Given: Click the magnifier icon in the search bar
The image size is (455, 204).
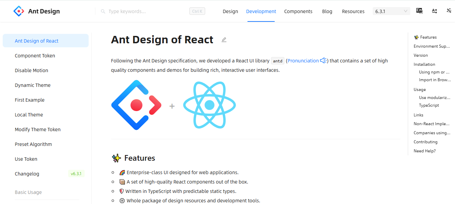Looking at the screenshot, I should click(x=103, y=11).
